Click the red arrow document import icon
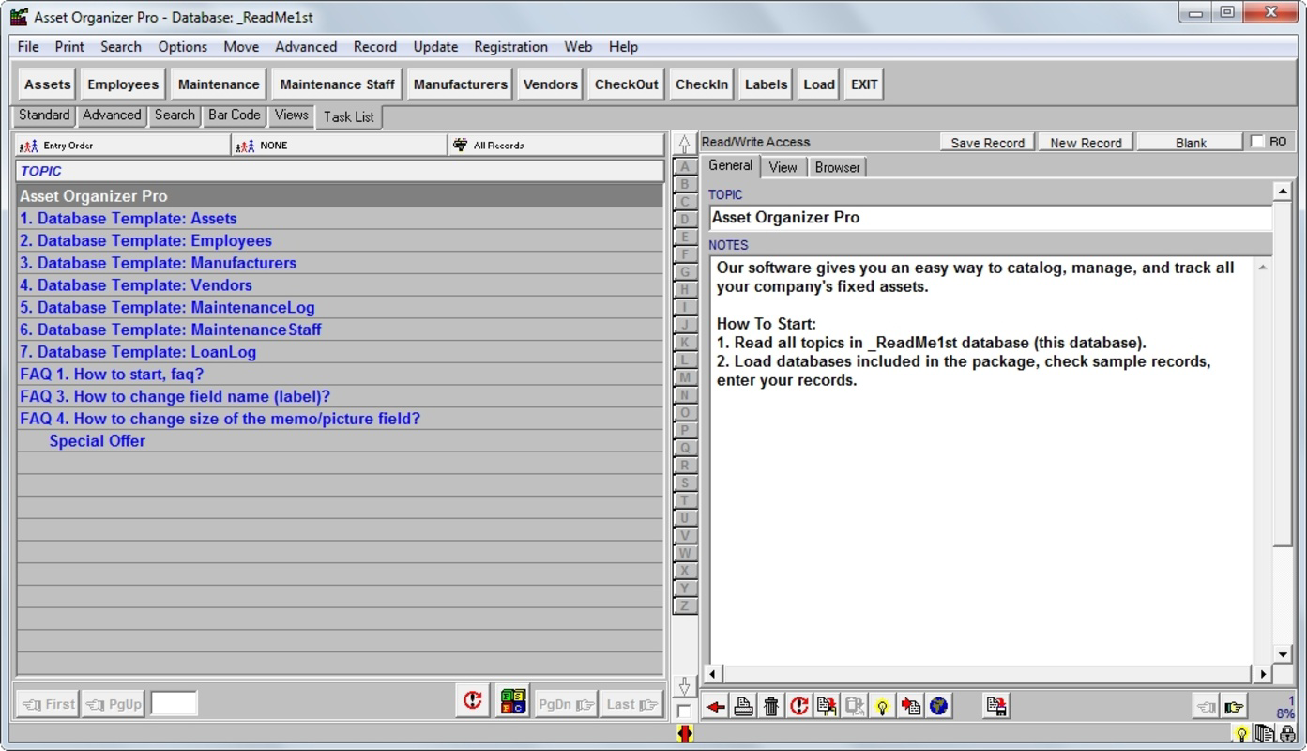This screenshot has width=1307, height=751. click(910, 707)
